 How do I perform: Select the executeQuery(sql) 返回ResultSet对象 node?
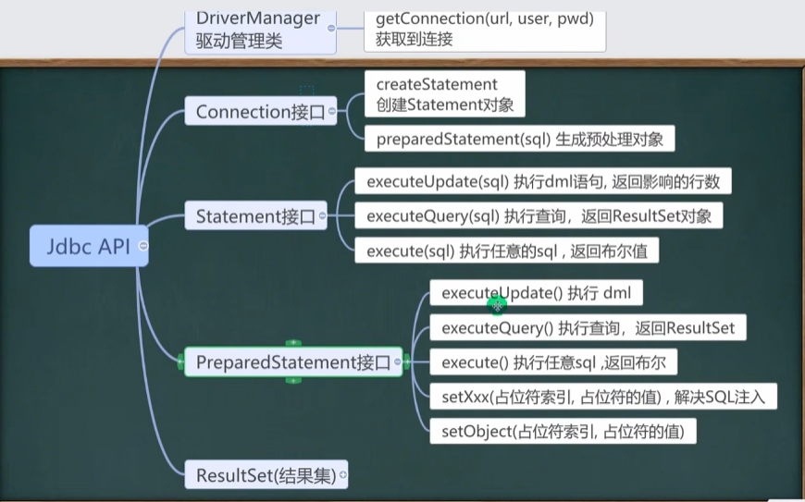click(539, 216)
